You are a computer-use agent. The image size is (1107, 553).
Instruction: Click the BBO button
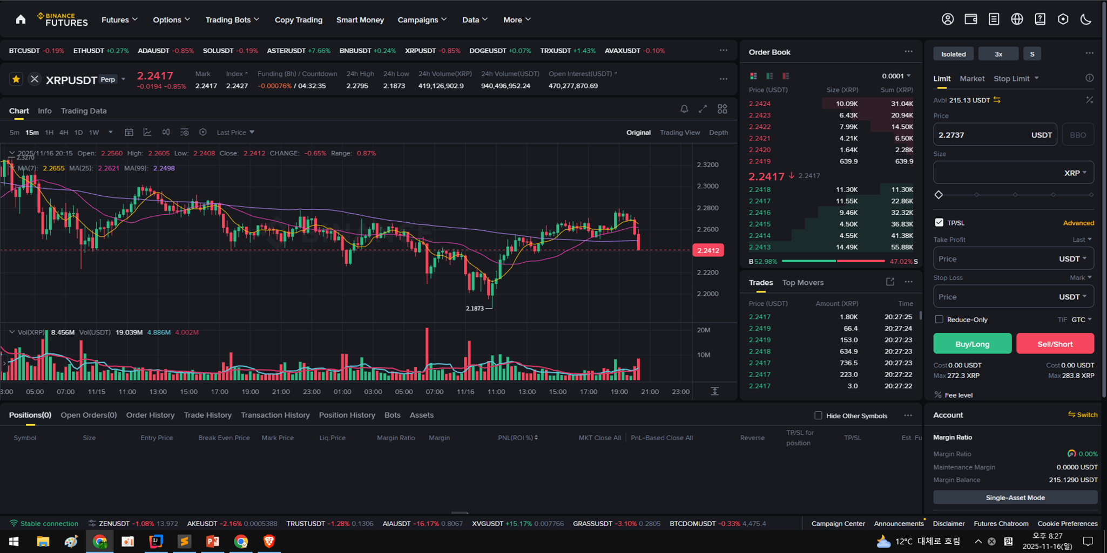click(1078, 135)
